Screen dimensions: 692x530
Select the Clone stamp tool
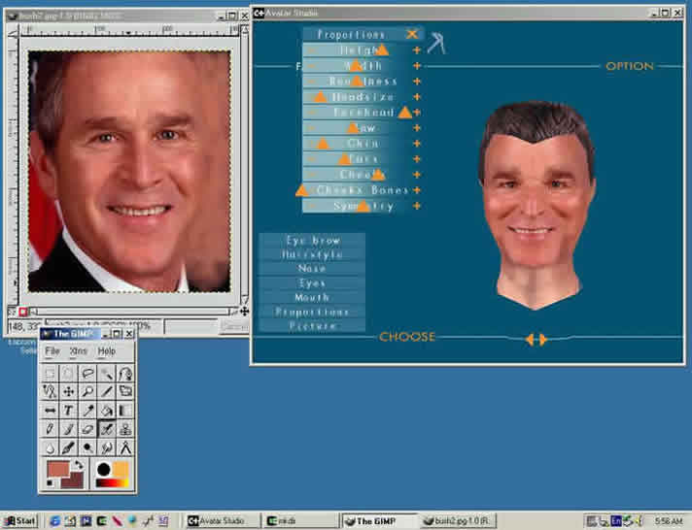pyautogui.click(x=124, y=428)
